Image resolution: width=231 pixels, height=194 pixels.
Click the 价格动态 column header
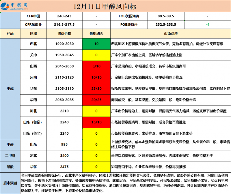96,33
